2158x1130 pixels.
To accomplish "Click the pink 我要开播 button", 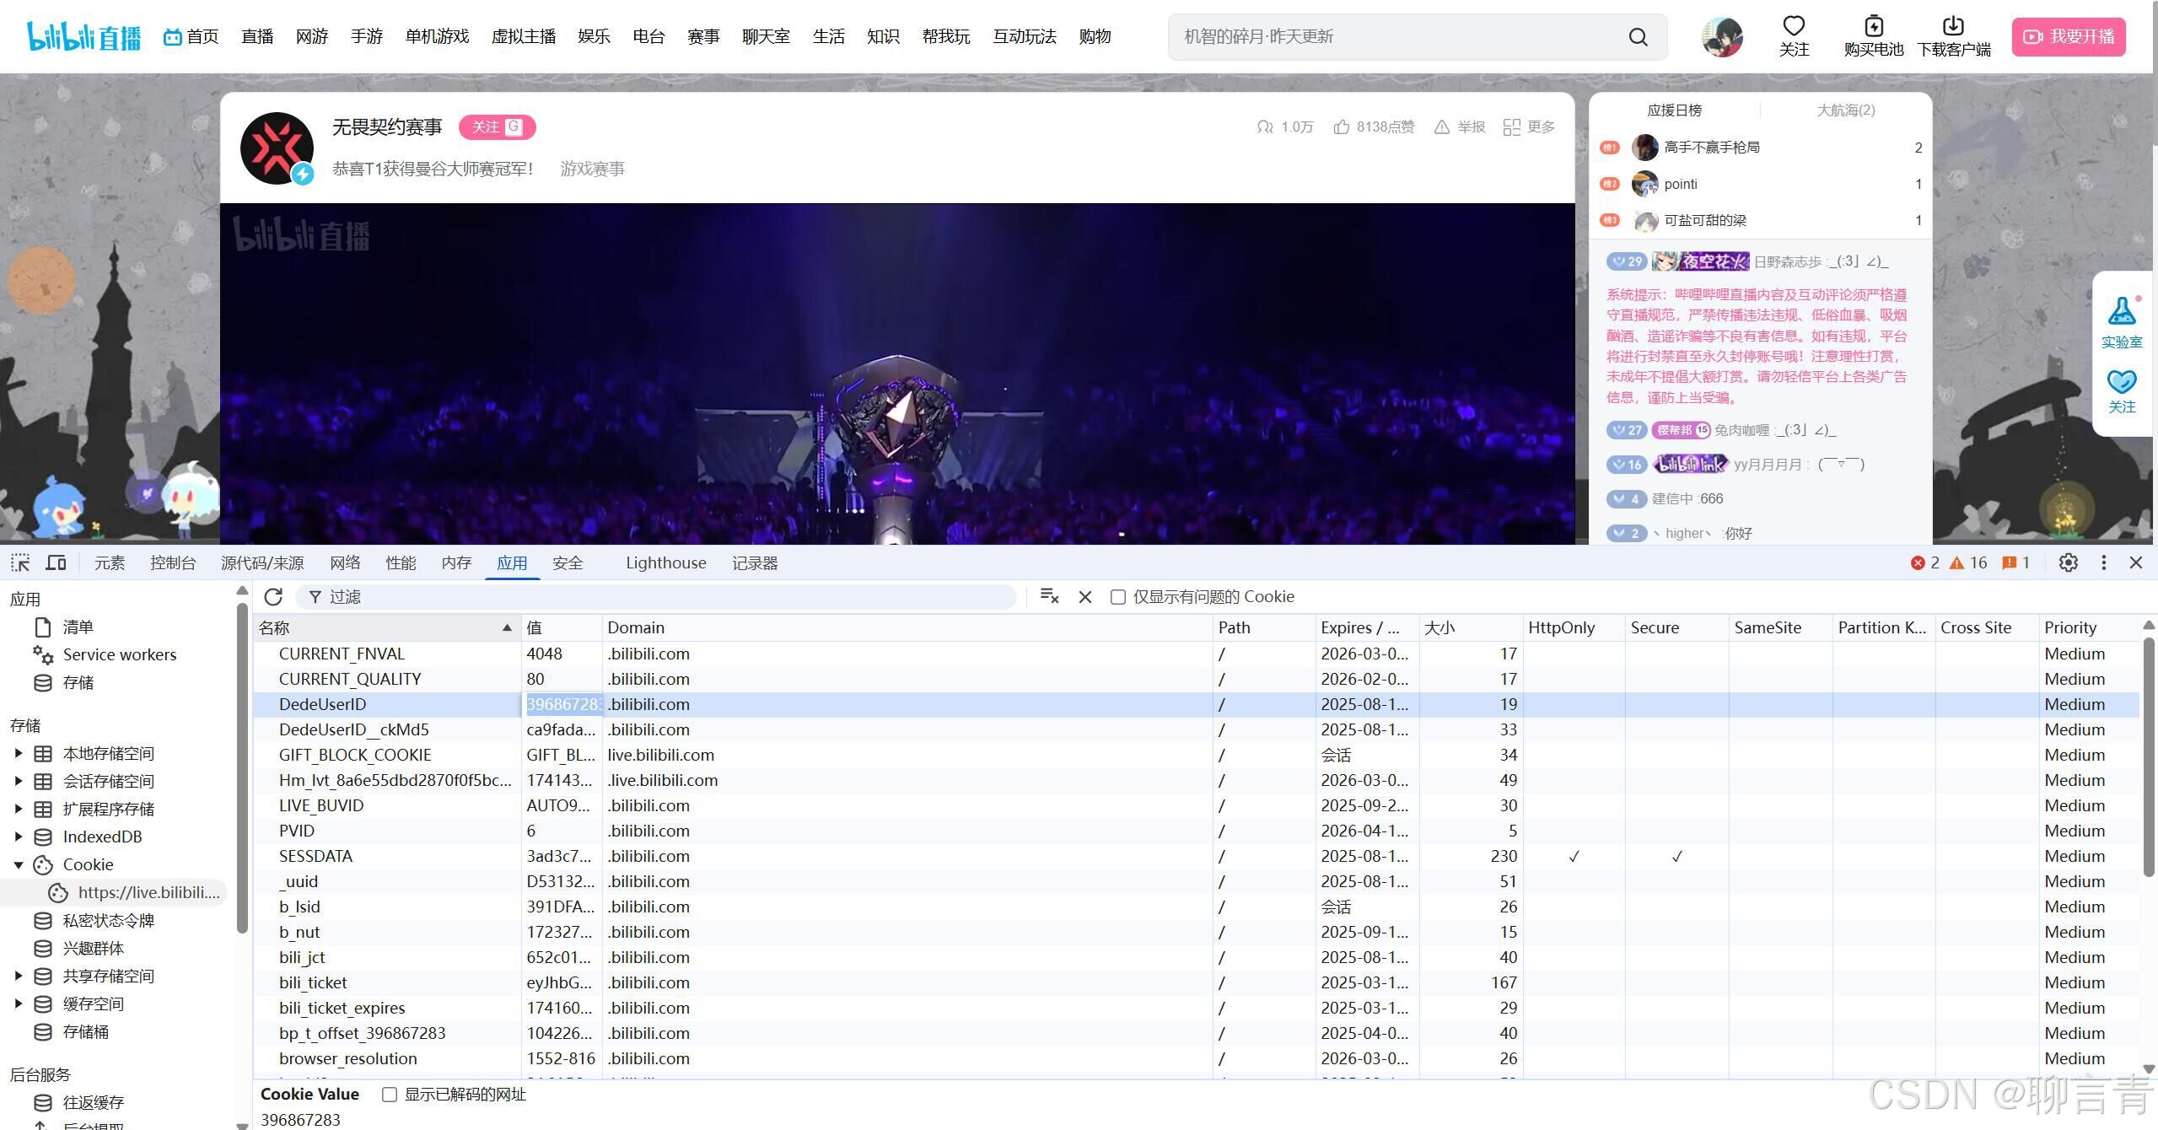I will [x=2068, y=37].
